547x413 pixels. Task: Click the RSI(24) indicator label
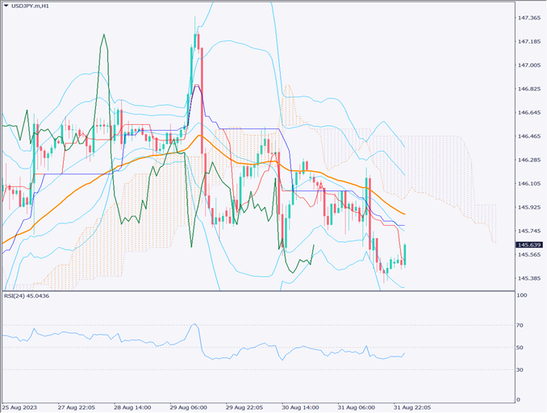click(27, 296)
